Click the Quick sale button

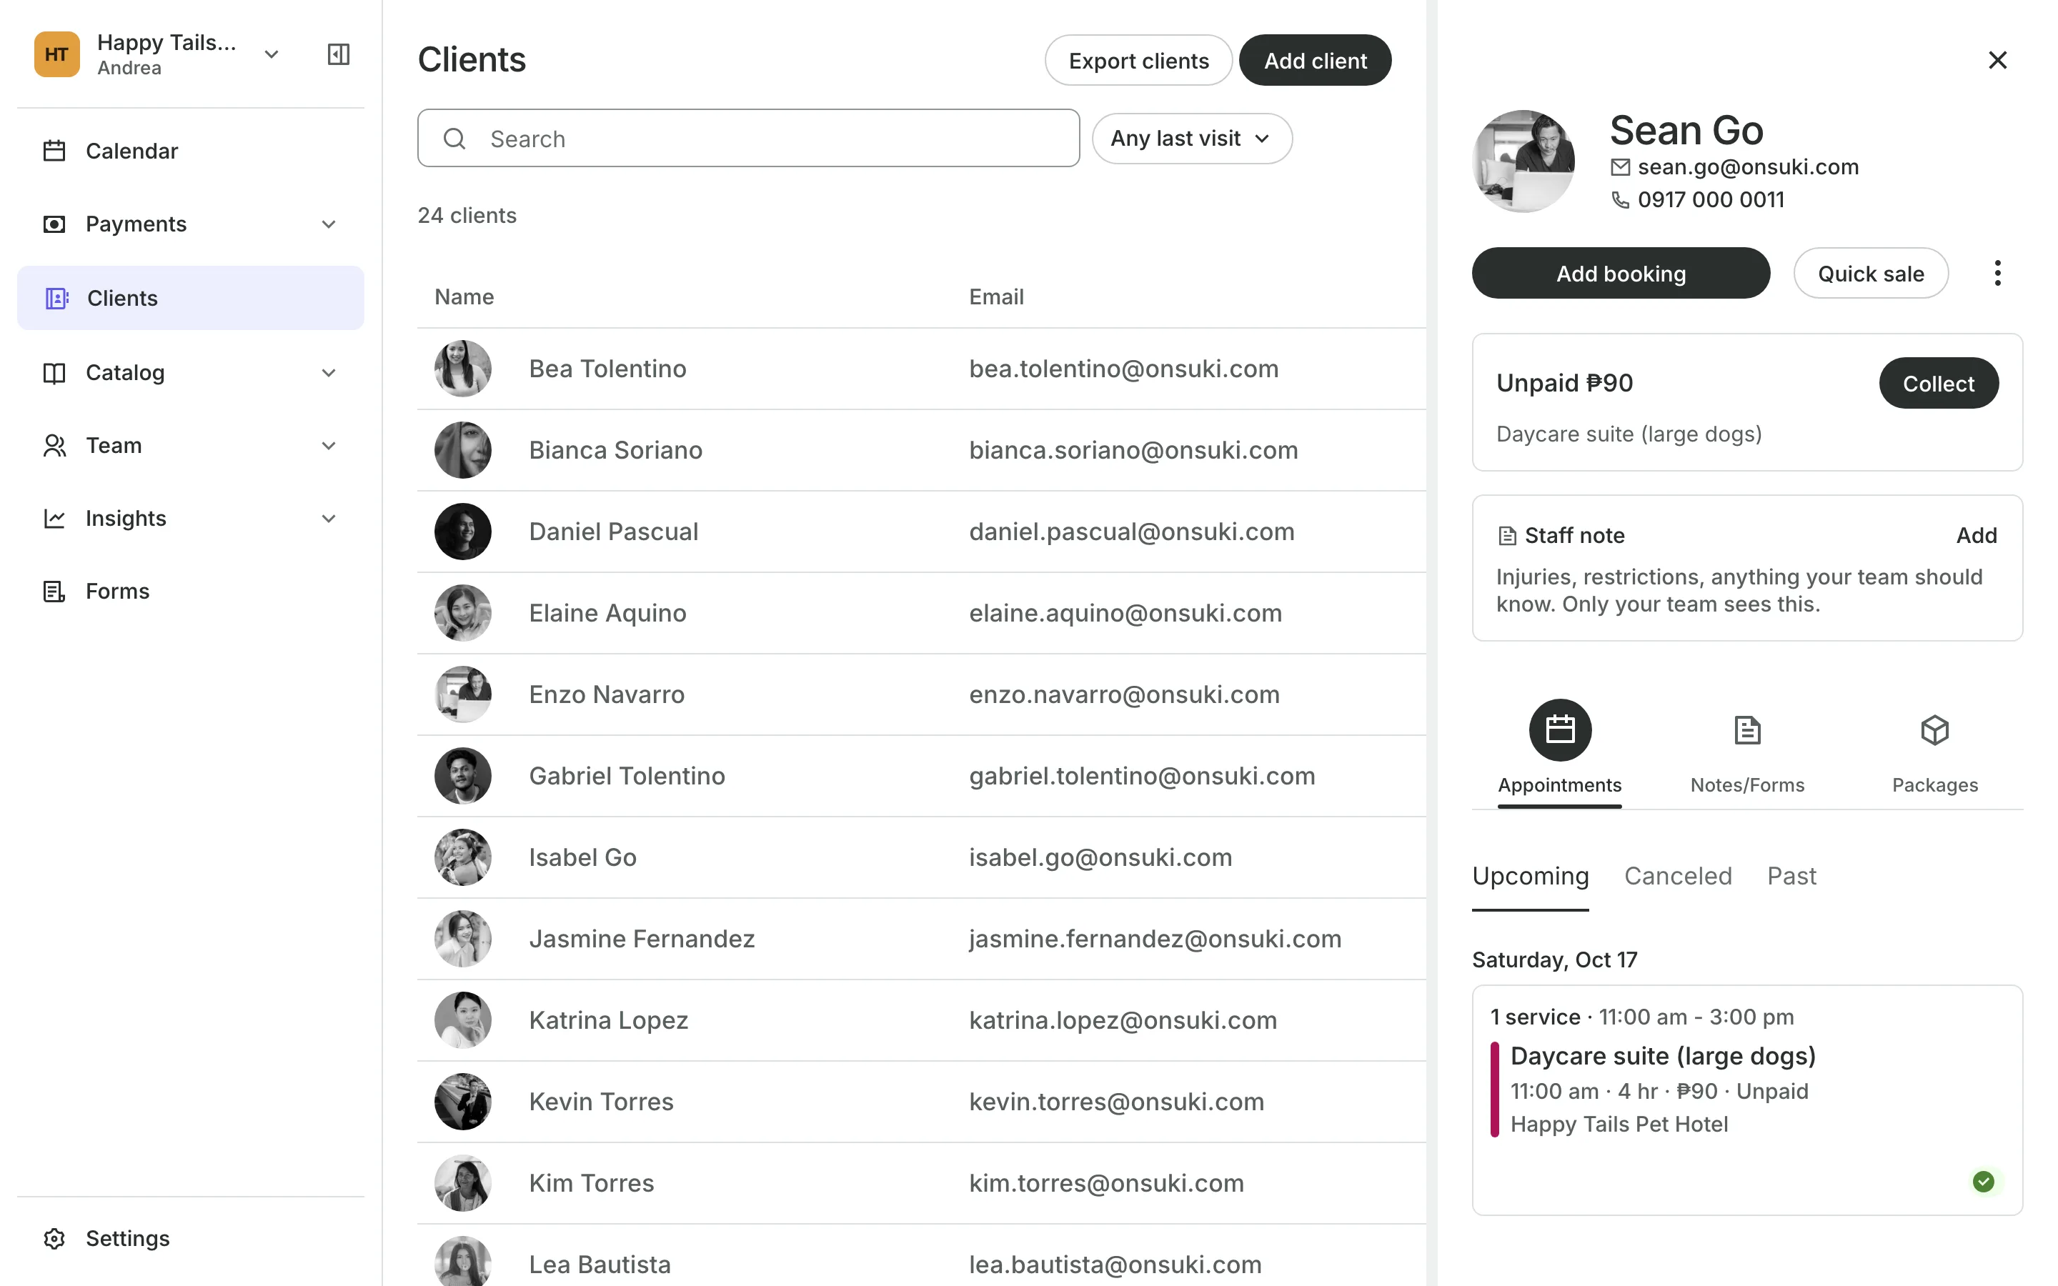coord(1871,273)
